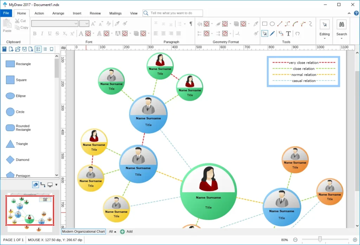Toggle bold text formatting
The width and height of the screenshot is (360, 245).
point(35,33)
